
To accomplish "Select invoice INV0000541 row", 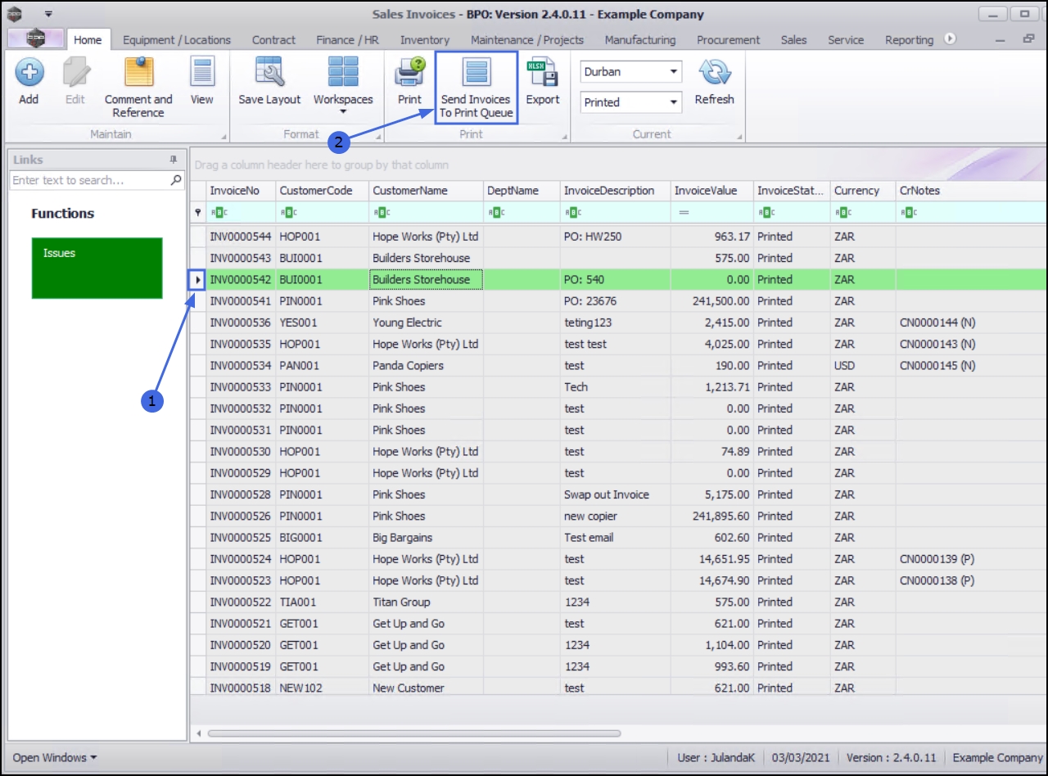I will pos(618,301).
